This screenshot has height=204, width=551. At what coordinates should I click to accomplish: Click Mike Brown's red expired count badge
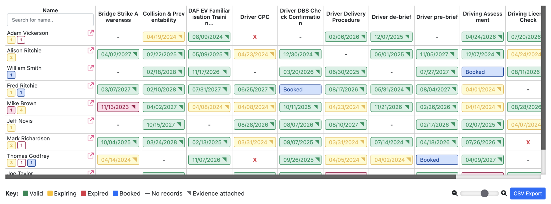11,110
